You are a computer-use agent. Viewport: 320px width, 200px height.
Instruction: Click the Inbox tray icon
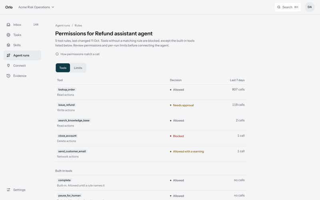point(8,25)
